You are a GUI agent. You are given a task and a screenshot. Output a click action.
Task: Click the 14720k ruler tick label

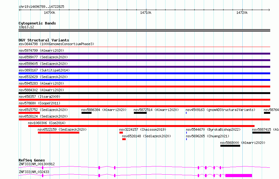(x=242, y=13)
